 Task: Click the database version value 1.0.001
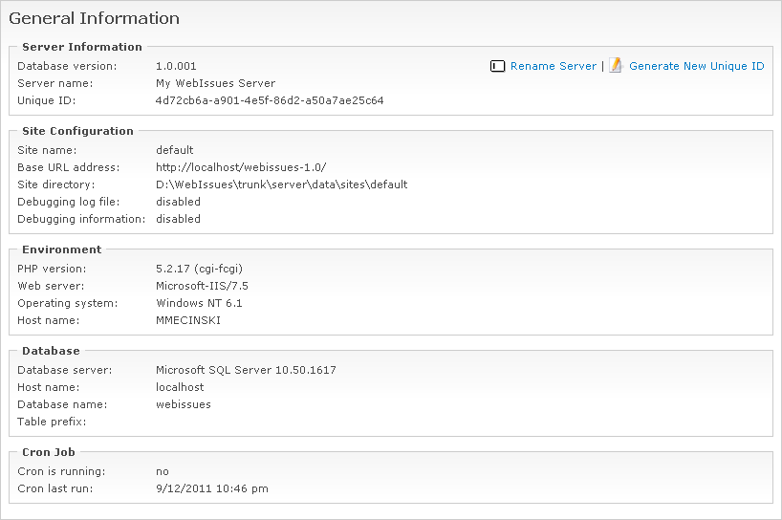pos(176,66)
